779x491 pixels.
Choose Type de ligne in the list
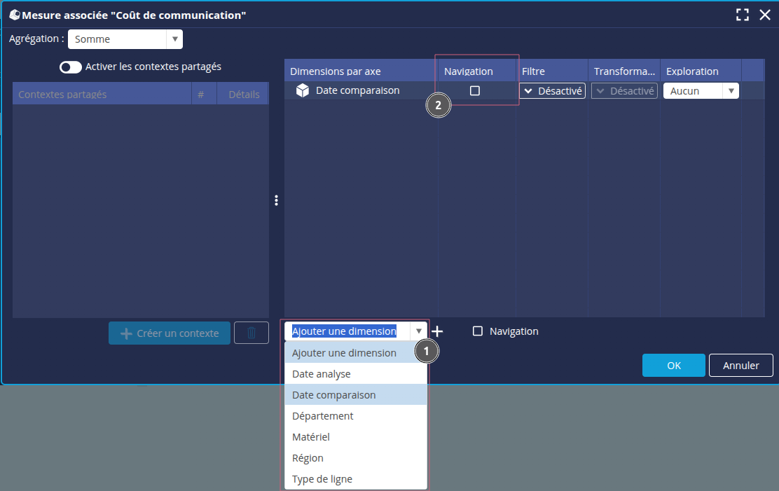[x=322, y=479]
